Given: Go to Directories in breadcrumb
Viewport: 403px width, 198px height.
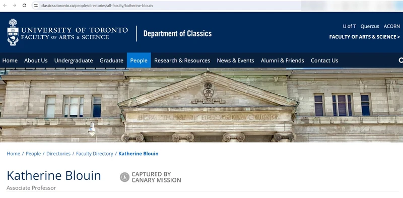Looking at the screenshot, I should coord(58,154).
